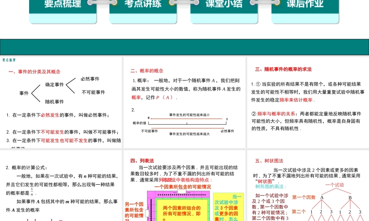Click the text 事件发生的可能性越来越小
Screen dimensions: 369x221
pos(189,115)
